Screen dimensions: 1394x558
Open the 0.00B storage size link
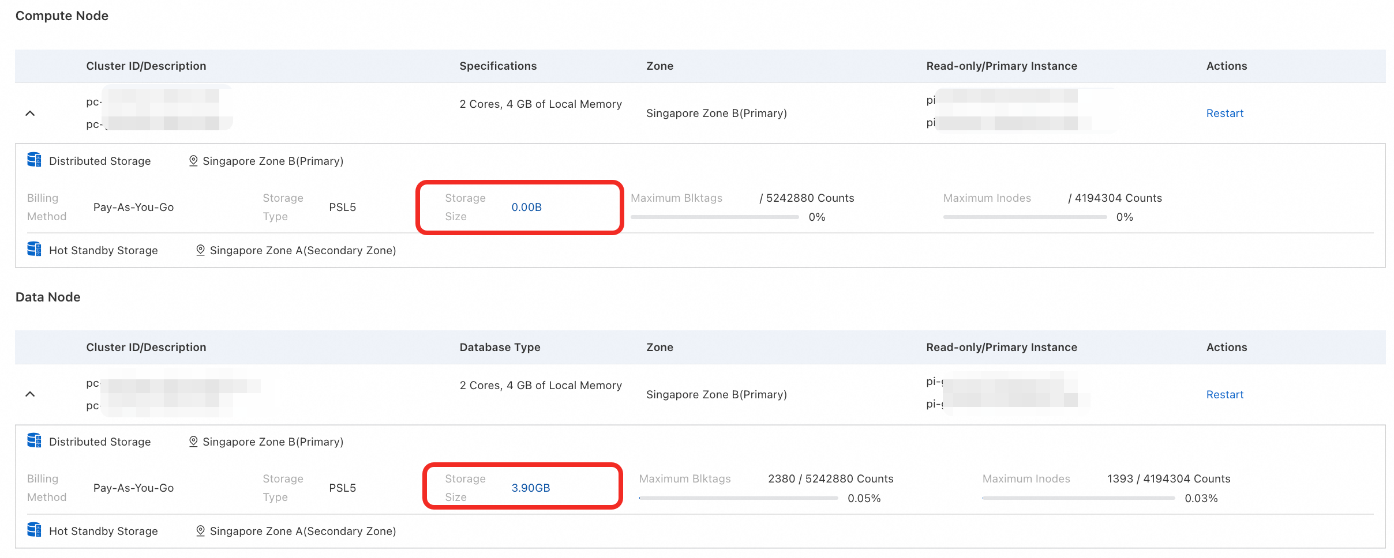coord(526,208)
